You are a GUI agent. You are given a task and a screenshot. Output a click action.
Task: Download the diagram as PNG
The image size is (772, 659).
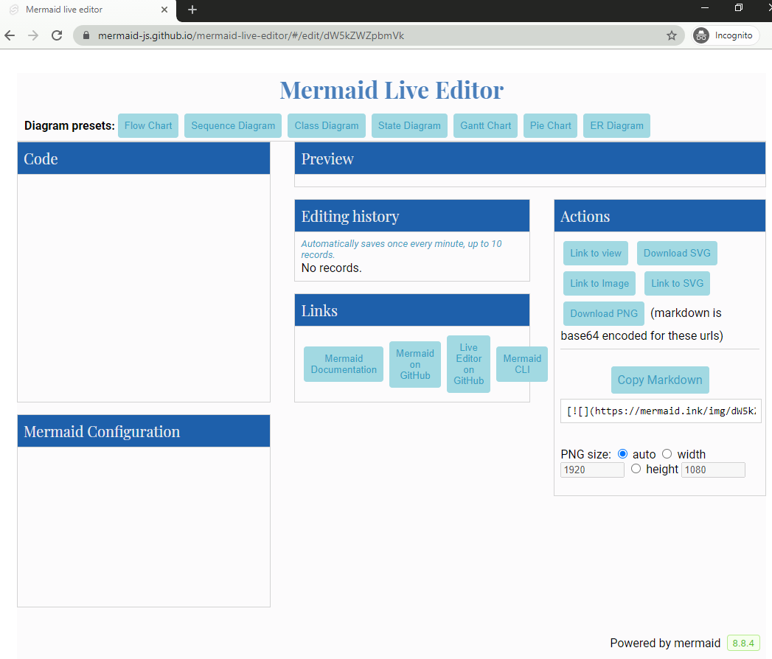tap(603, 313)
